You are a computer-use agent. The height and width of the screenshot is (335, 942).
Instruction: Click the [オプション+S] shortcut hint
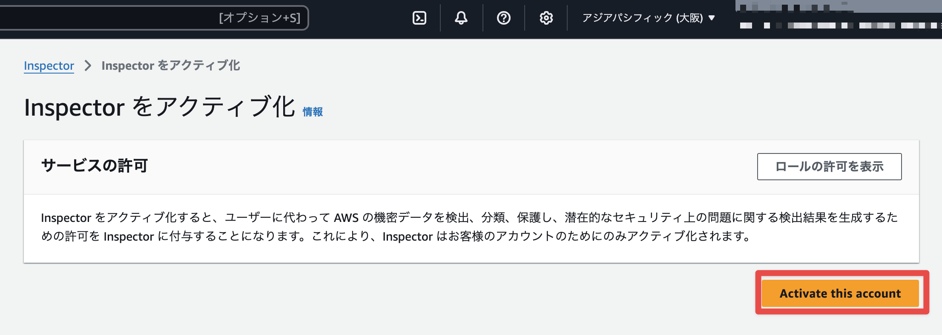260,18
